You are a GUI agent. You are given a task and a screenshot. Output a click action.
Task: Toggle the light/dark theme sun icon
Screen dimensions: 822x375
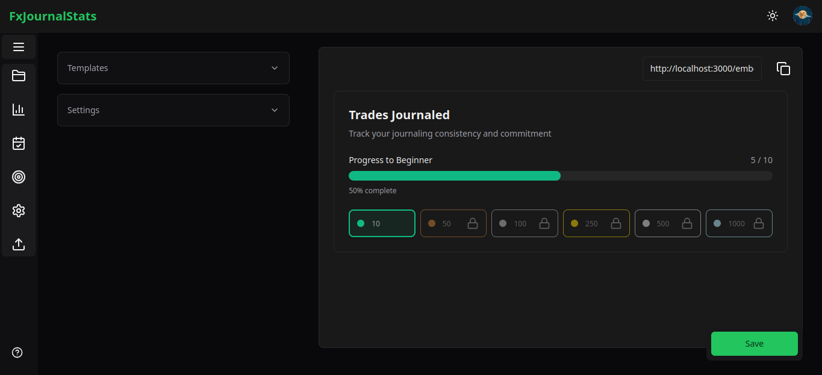[x=773, y=16]
